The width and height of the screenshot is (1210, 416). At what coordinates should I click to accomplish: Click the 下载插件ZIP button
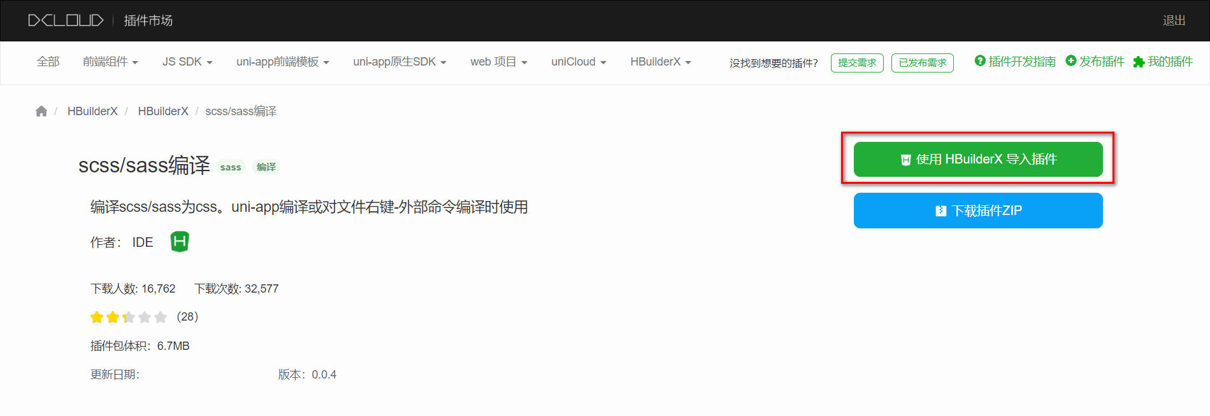(x=977, y=211)
